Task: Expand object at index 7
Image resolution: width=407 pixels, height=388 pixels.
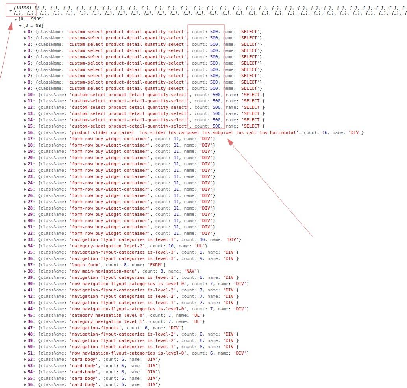Action: (25, 76)
